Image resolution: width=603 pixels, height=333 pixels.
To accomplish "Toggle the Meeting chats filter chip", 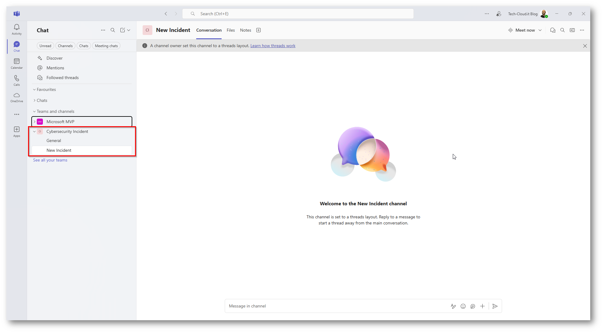I will tap(106, 46).
